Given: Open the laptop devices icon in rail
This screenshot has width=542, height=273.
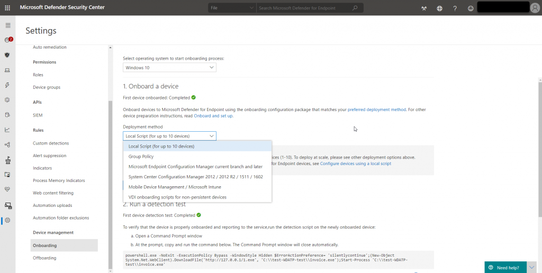Looking at the screenshot, I should pyautogui.click(x=7, y=70).
